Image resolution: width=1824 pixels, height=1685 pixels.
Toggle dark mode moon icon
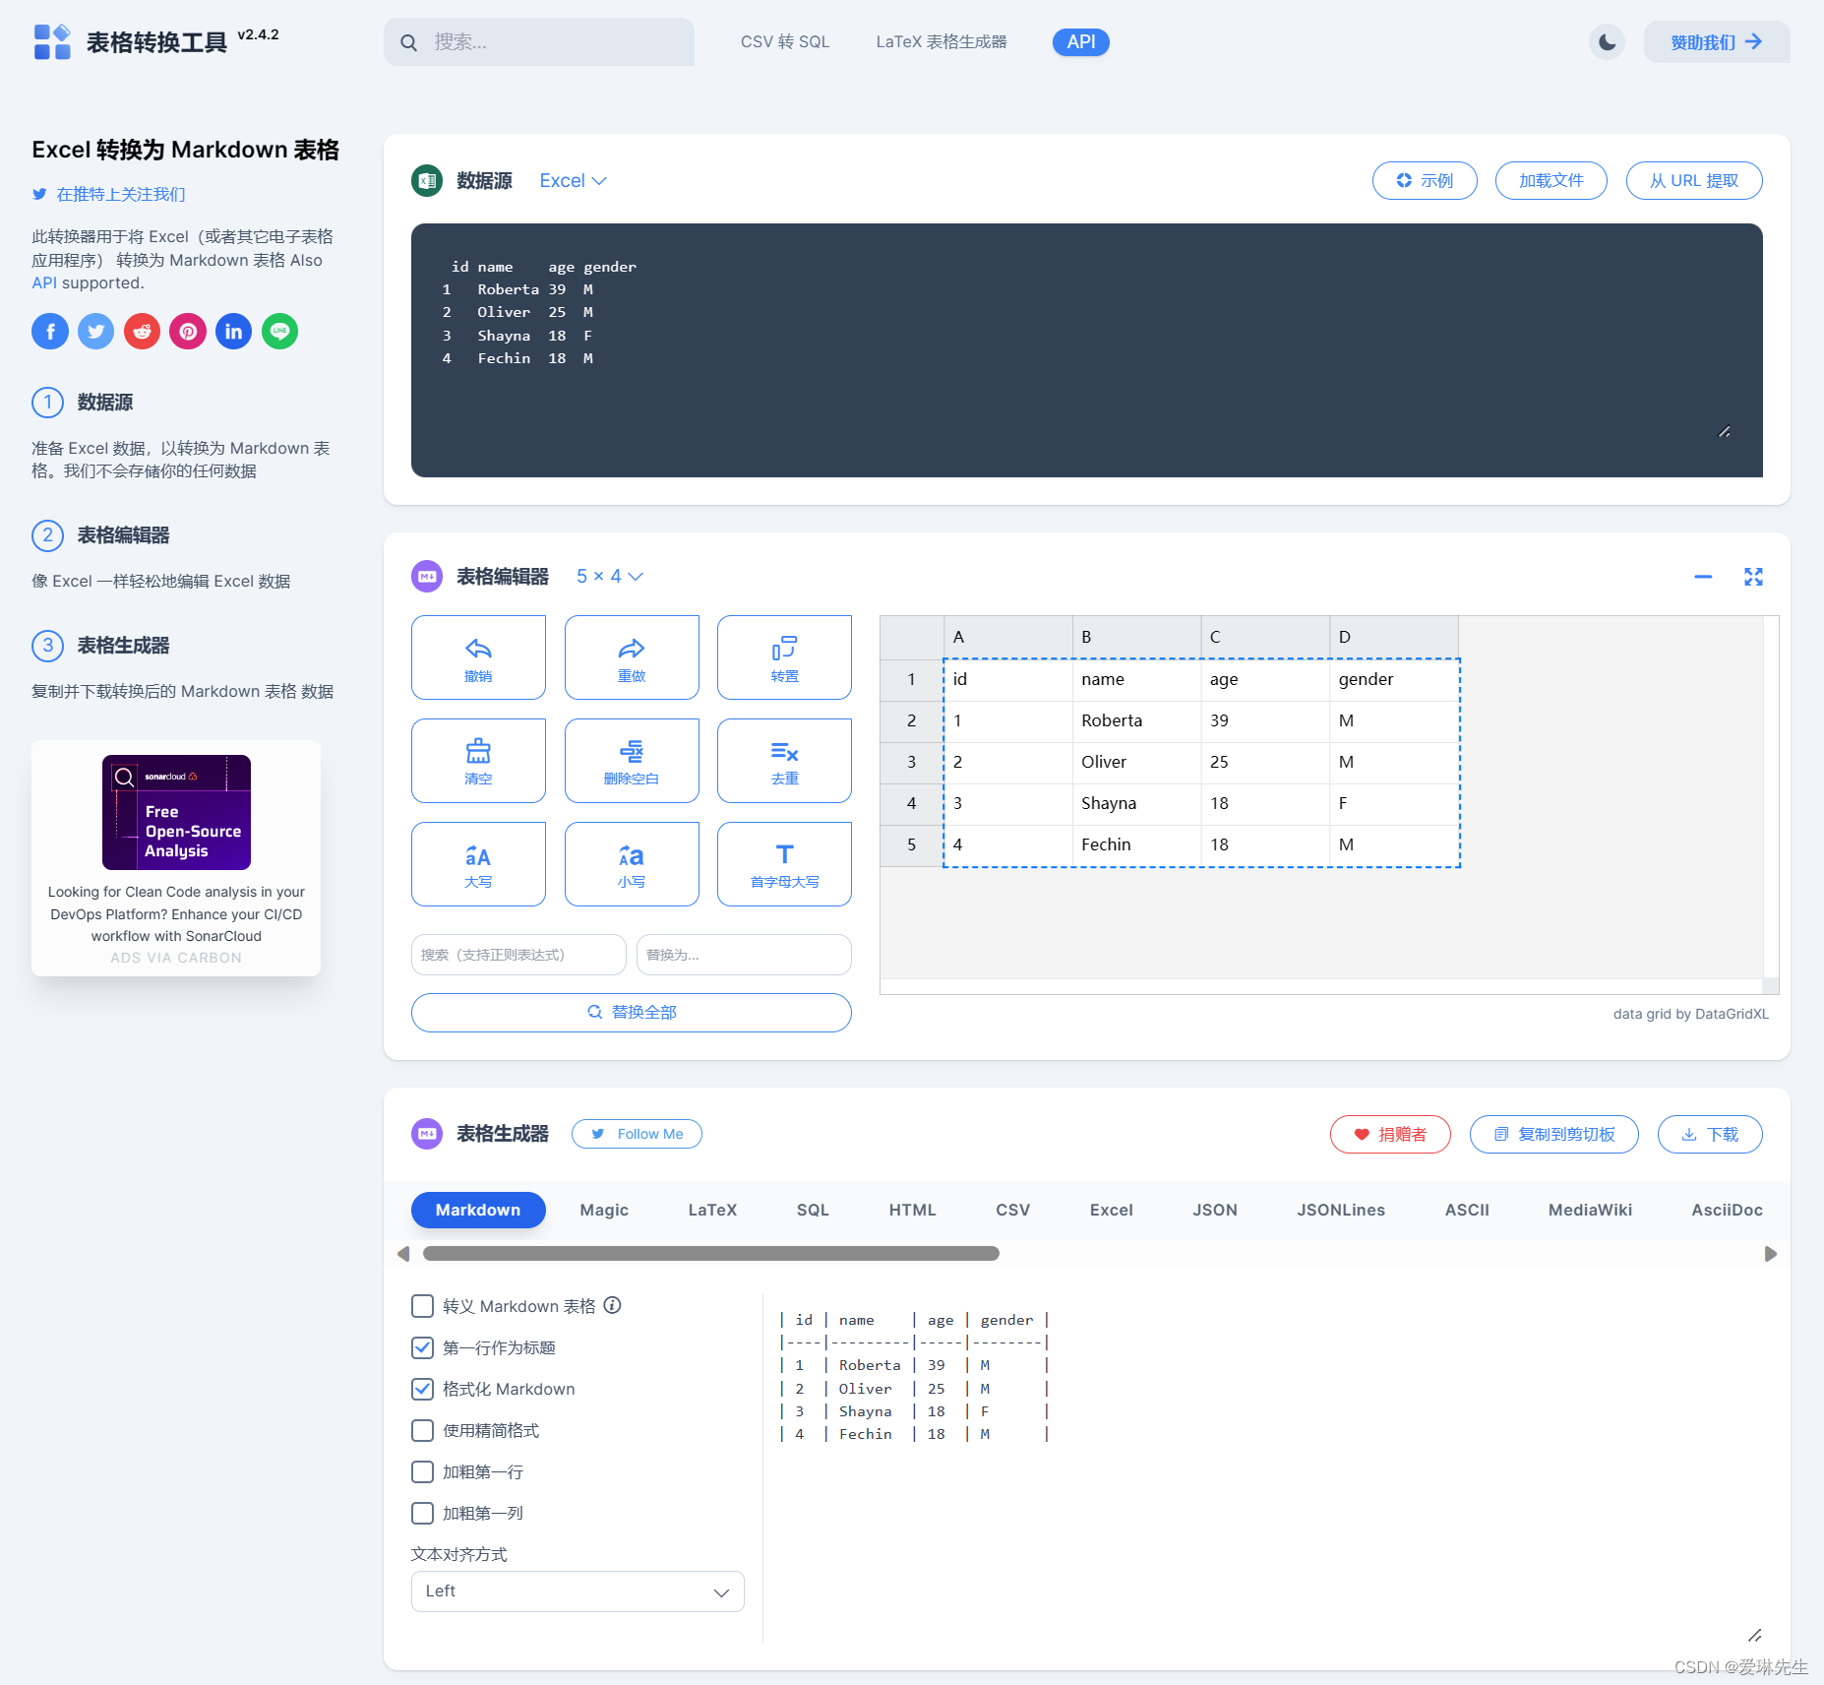[x=1607, y=41]
